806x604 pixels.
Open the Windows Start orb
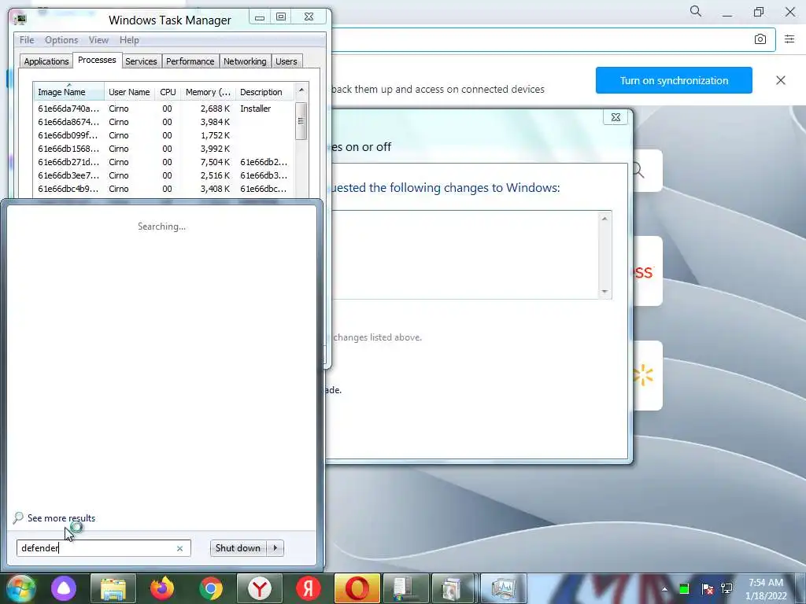tap(20, 588)
